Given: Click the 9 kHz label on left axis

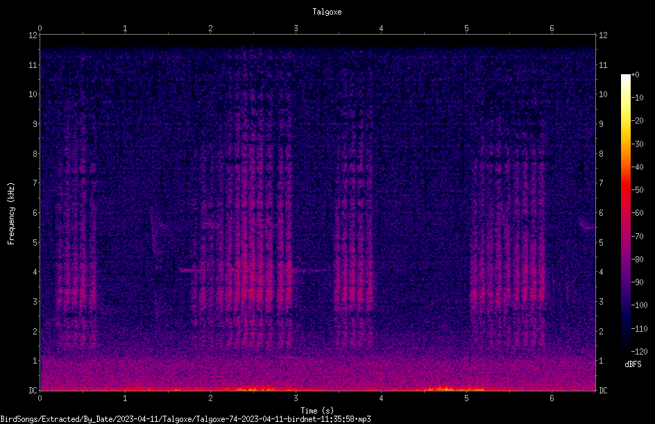Looking at the screenshot, I should 35,124.
